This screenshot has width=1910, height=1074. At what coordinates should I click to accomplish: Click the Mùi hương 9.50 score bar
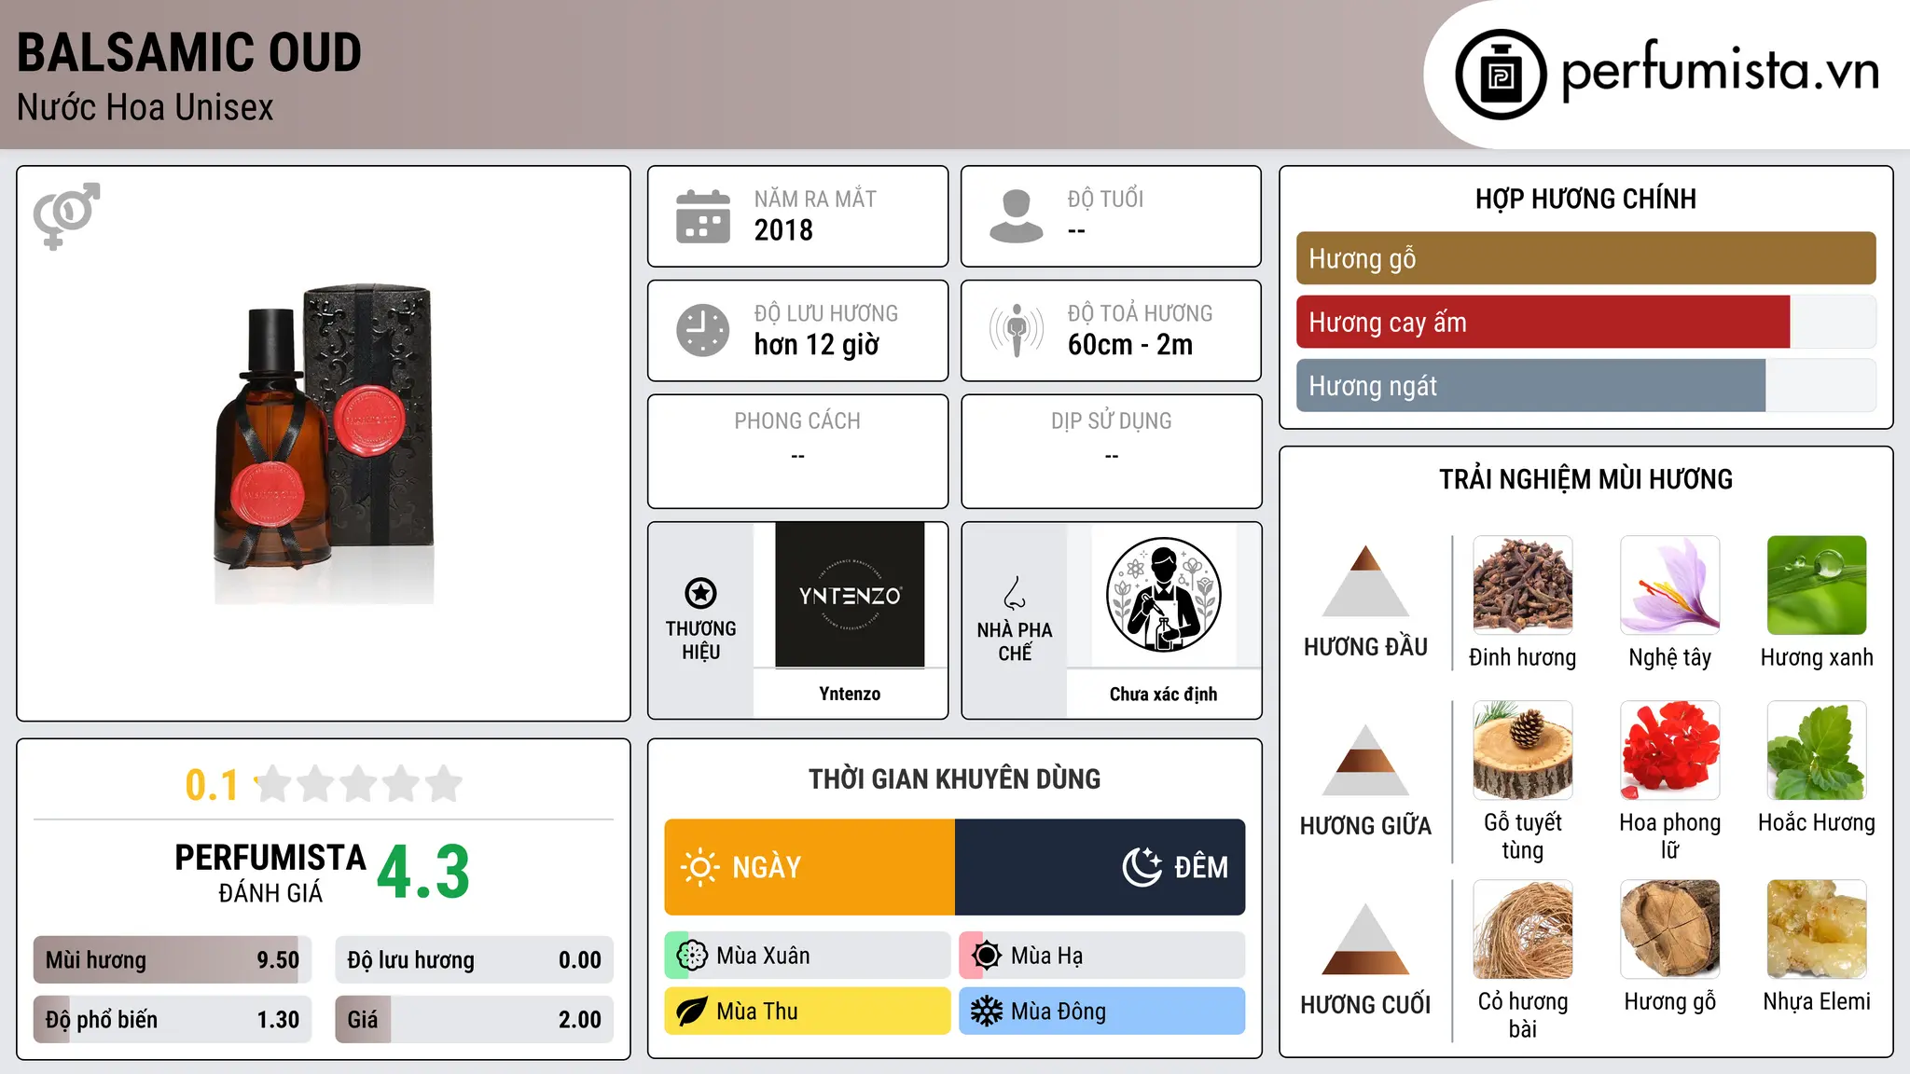click(x=173, y=960)
